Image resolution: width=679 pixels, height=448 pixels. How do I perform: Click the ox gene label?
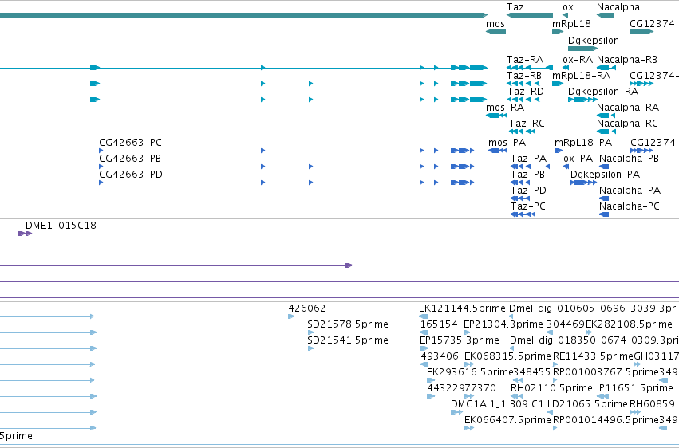pos(568,7)
